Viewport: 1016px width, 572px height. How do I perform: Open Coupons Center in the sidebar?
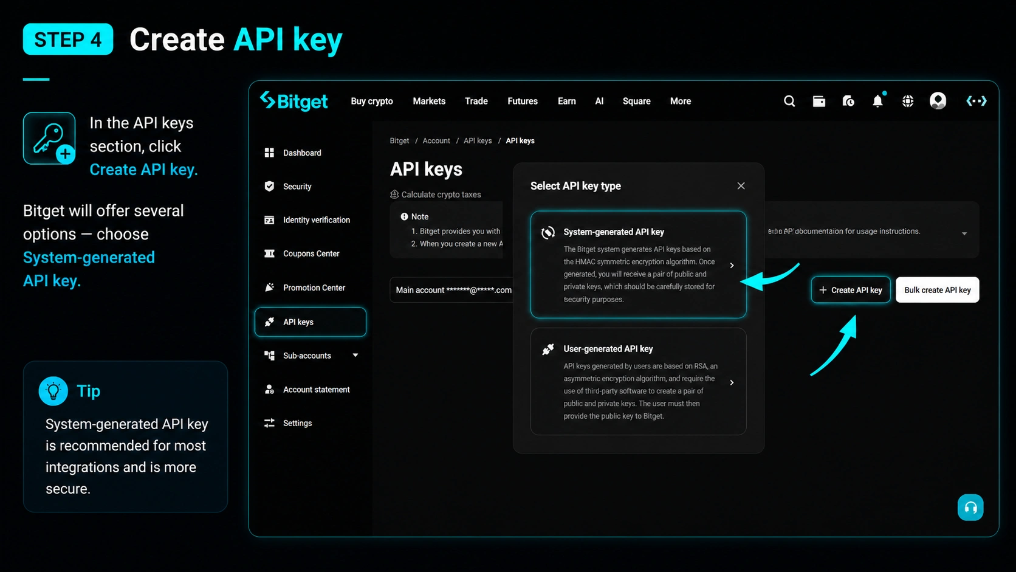click(x=311, y=253)
